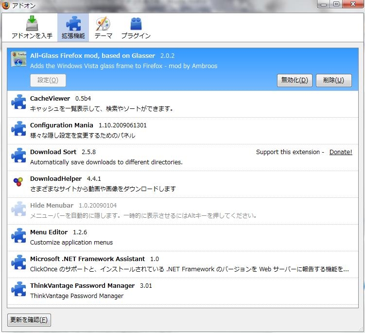Click the キャッシュを一覧表示して description

(x=102, y=109)
